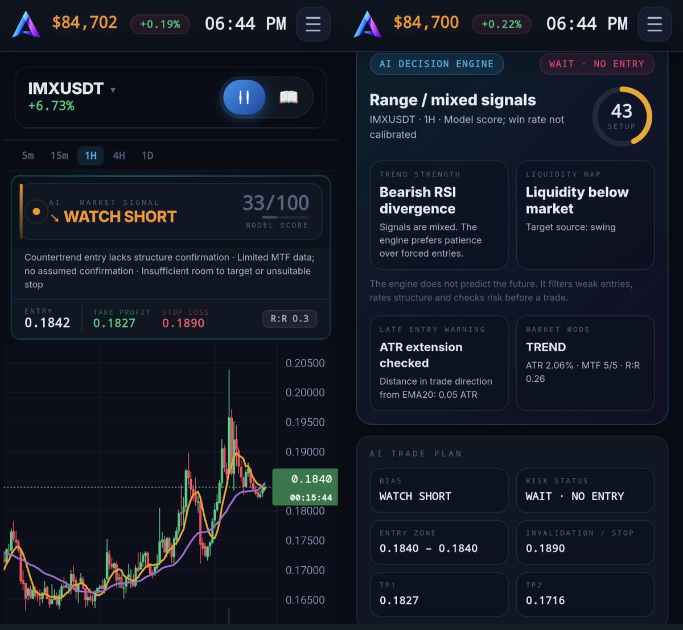The image size is (683, 630).
Task: Click the stop loss value 0.1890
Action: coord(183,323)
